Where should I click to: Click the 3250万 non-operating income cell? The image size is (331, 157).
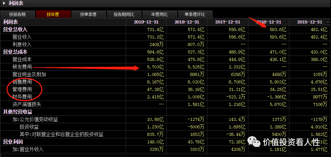(156, 150)
